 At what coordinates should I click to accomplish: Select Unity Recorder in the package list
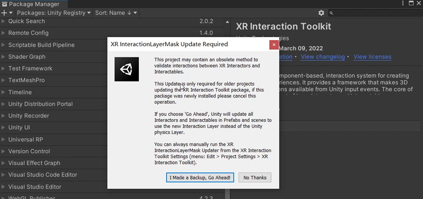[x=28, y=116]
